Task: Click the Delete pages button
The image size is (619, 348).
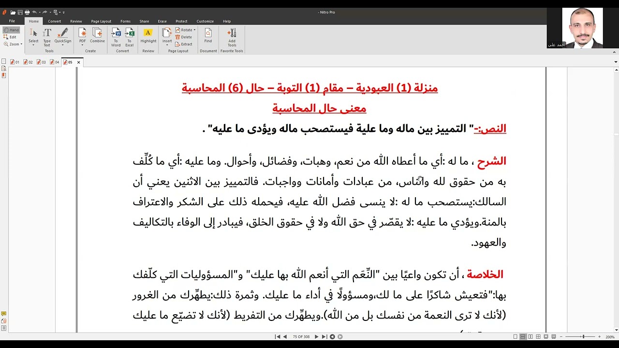Action: 183,37
